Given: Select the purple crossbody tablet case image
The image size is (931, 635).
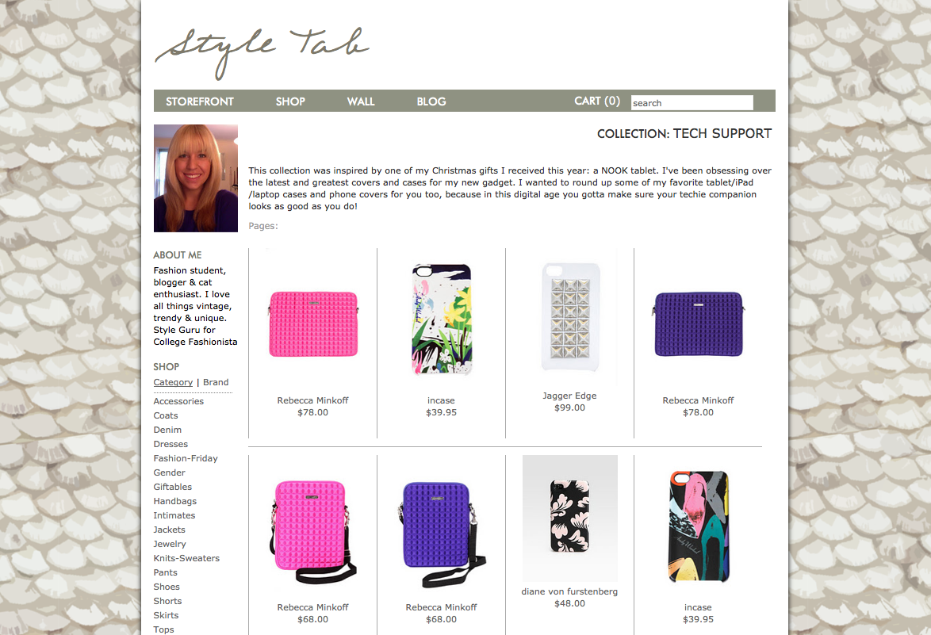Looking at the screenshot, I should tap(441, 534).
